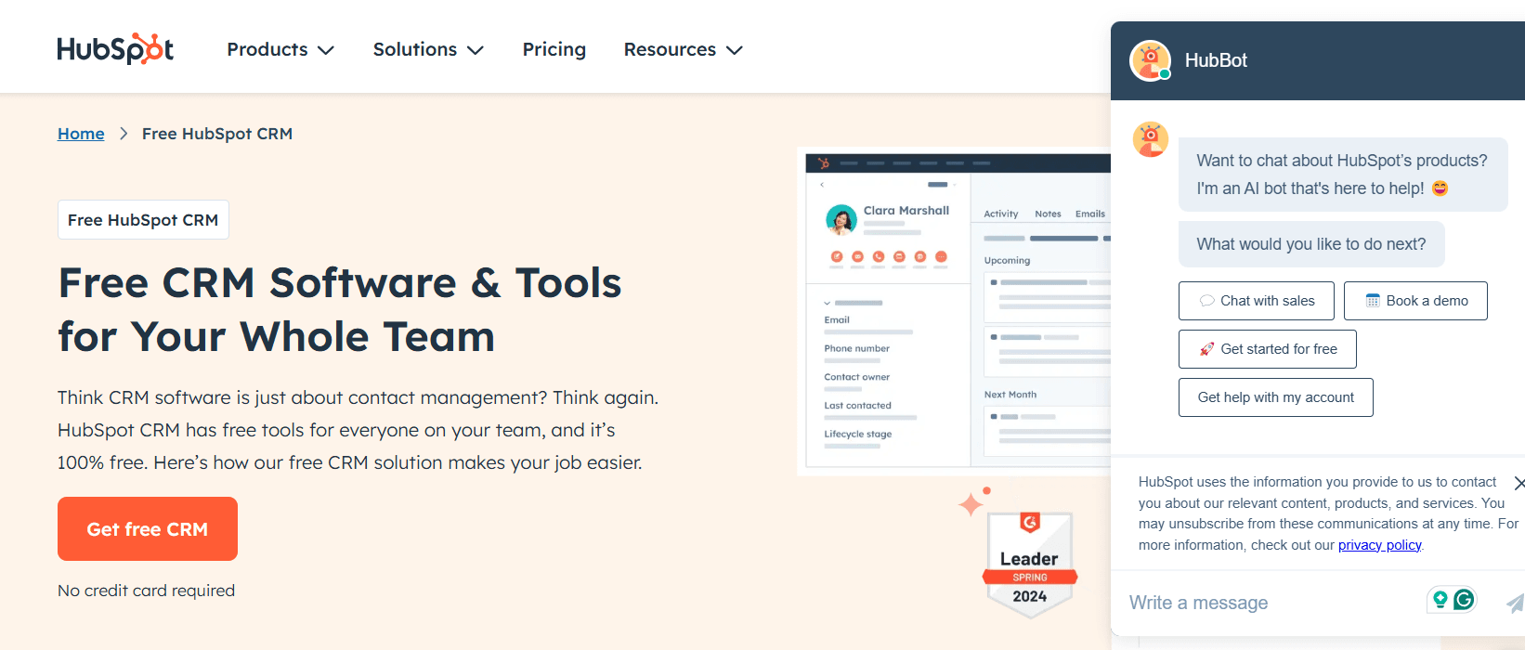Screen dimensions: 1525x650
Task: Click the calendar icon on Book a demo
Action: pos(1373,301)
